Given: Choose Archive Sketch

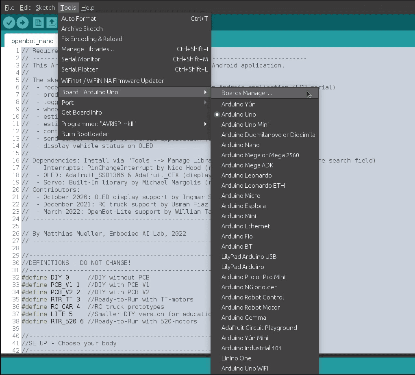Looking at the screenshot, I should pyautogui.click(x=135, y=28).
